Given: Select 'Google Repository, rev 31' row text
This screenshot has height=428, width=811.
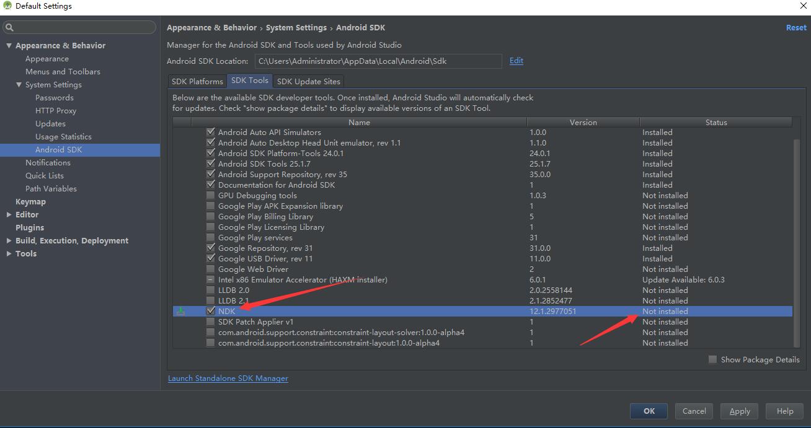Looking at the screenshot, I should (x=265, y=248).
